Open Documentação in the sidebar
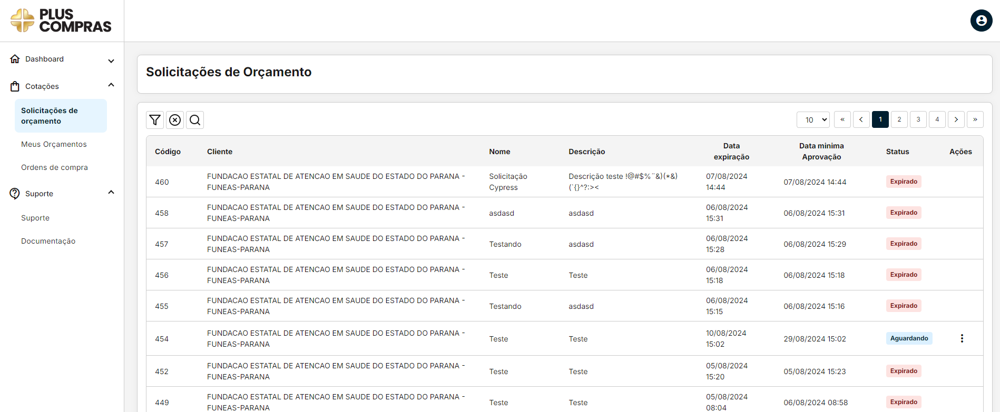 coord(48,241)
